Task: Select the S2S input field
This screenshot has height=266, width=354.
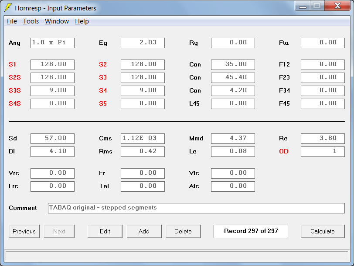Action: [52, 78]
